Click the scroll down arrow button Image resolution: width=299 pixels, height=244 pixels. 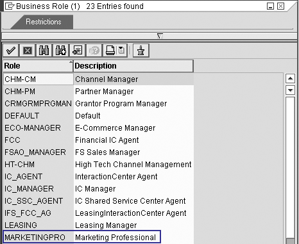(x=290, y=90)
